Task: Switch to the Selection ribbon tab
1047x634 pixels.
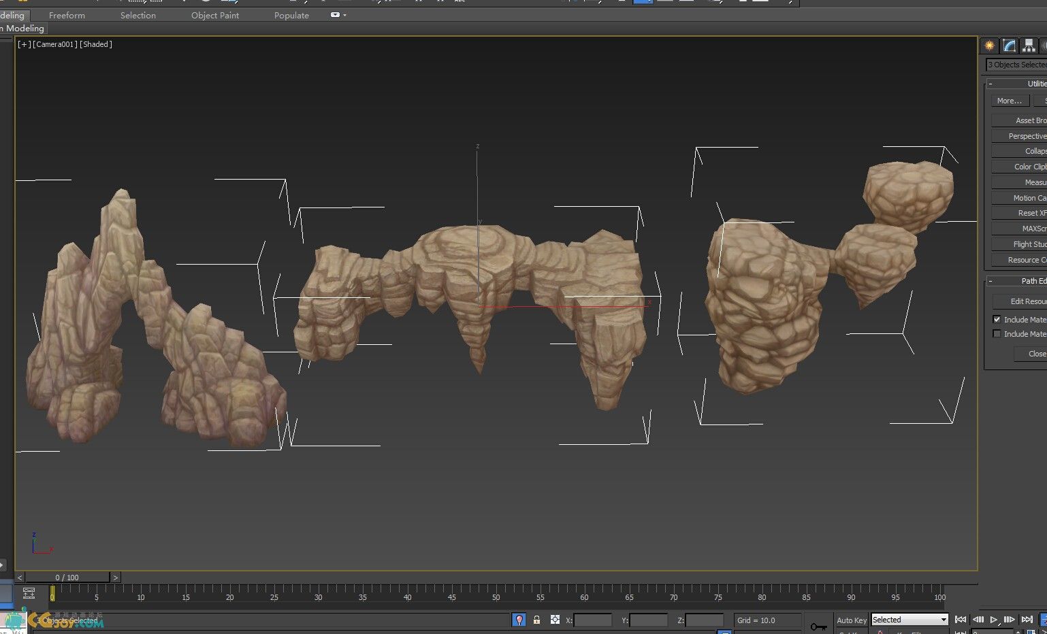Action: point(138,15)
